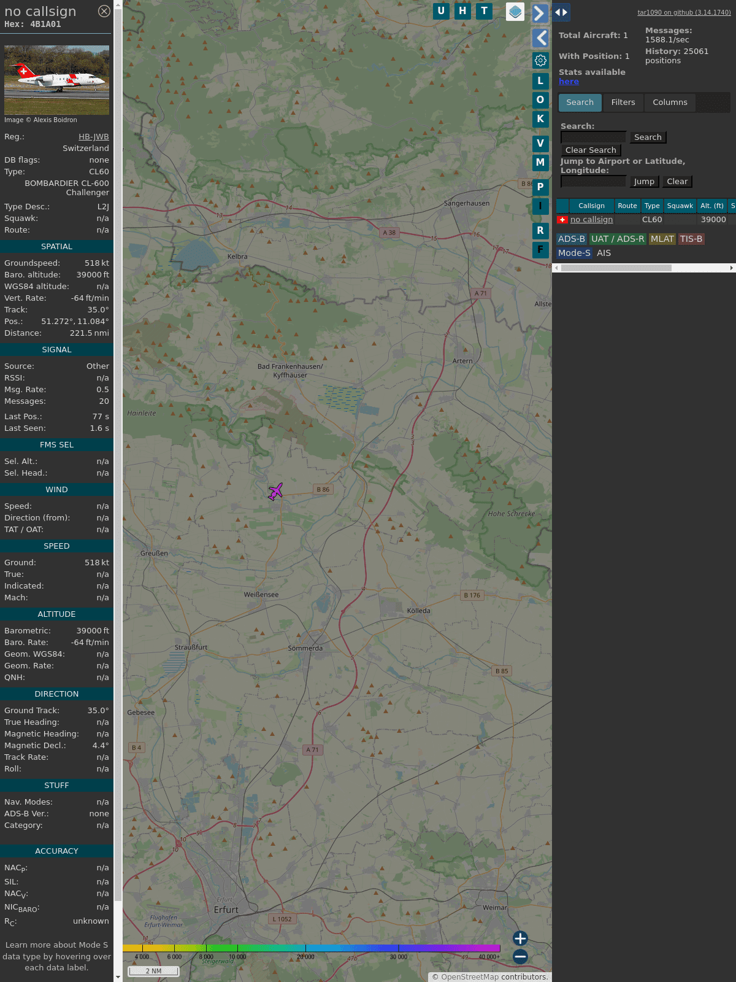Click the FMS SEL section header
This screenshot has width=736, height=982.
[x=56, y=444]
